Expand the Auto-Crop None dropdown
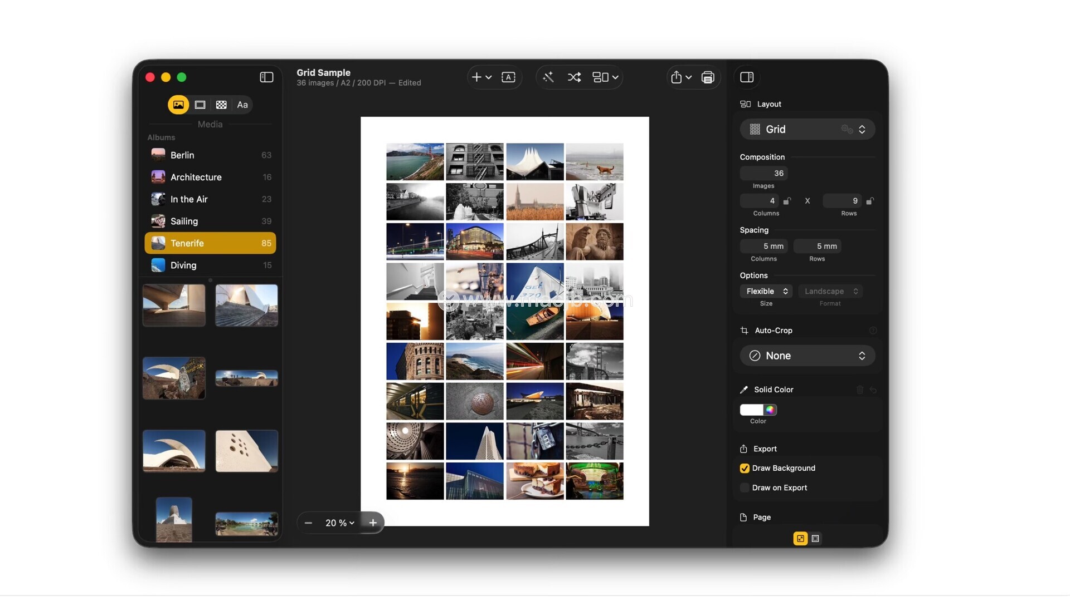The image size is (1070, 601). point(807,356)
